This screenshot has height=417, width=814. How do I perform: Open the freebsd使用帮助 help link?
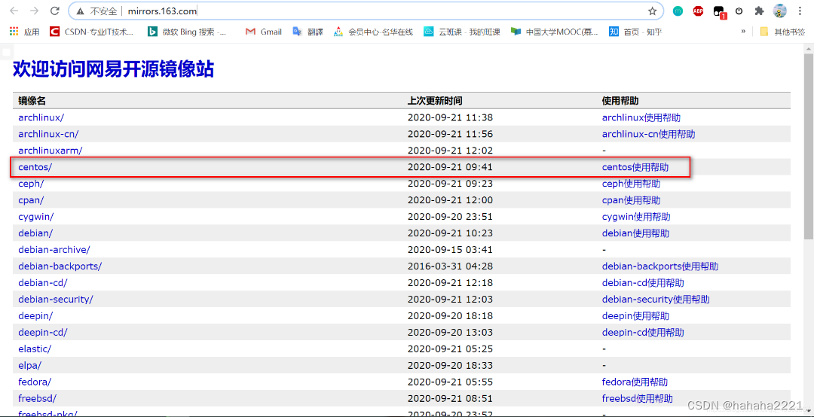pyautogui.click(x=638, y=399)
